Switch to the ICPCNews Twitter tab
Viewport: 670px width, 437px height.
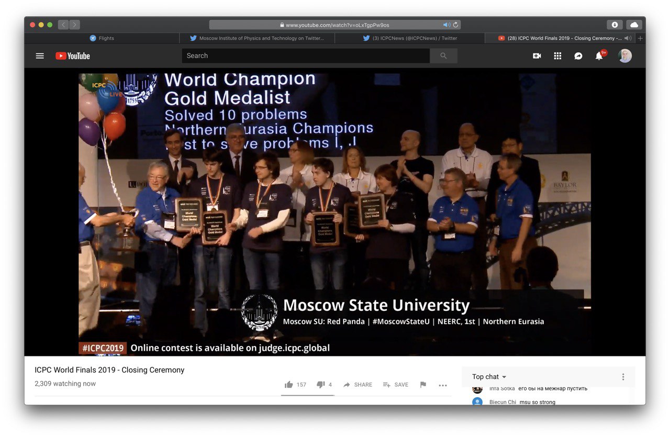click(410, 38)
